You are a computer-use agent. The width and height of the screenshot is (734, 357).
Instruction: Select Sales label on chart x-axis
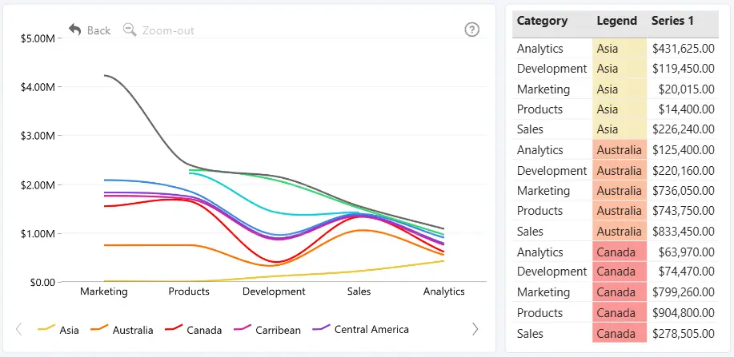(359, 292)
